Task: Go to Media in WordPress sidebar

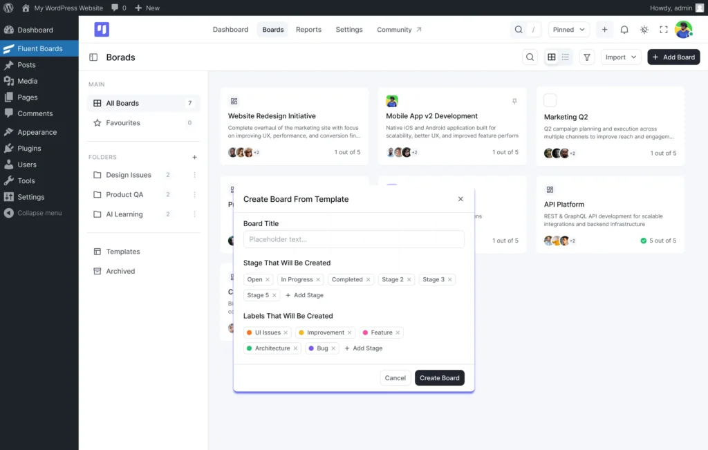Action: point(39,82)
